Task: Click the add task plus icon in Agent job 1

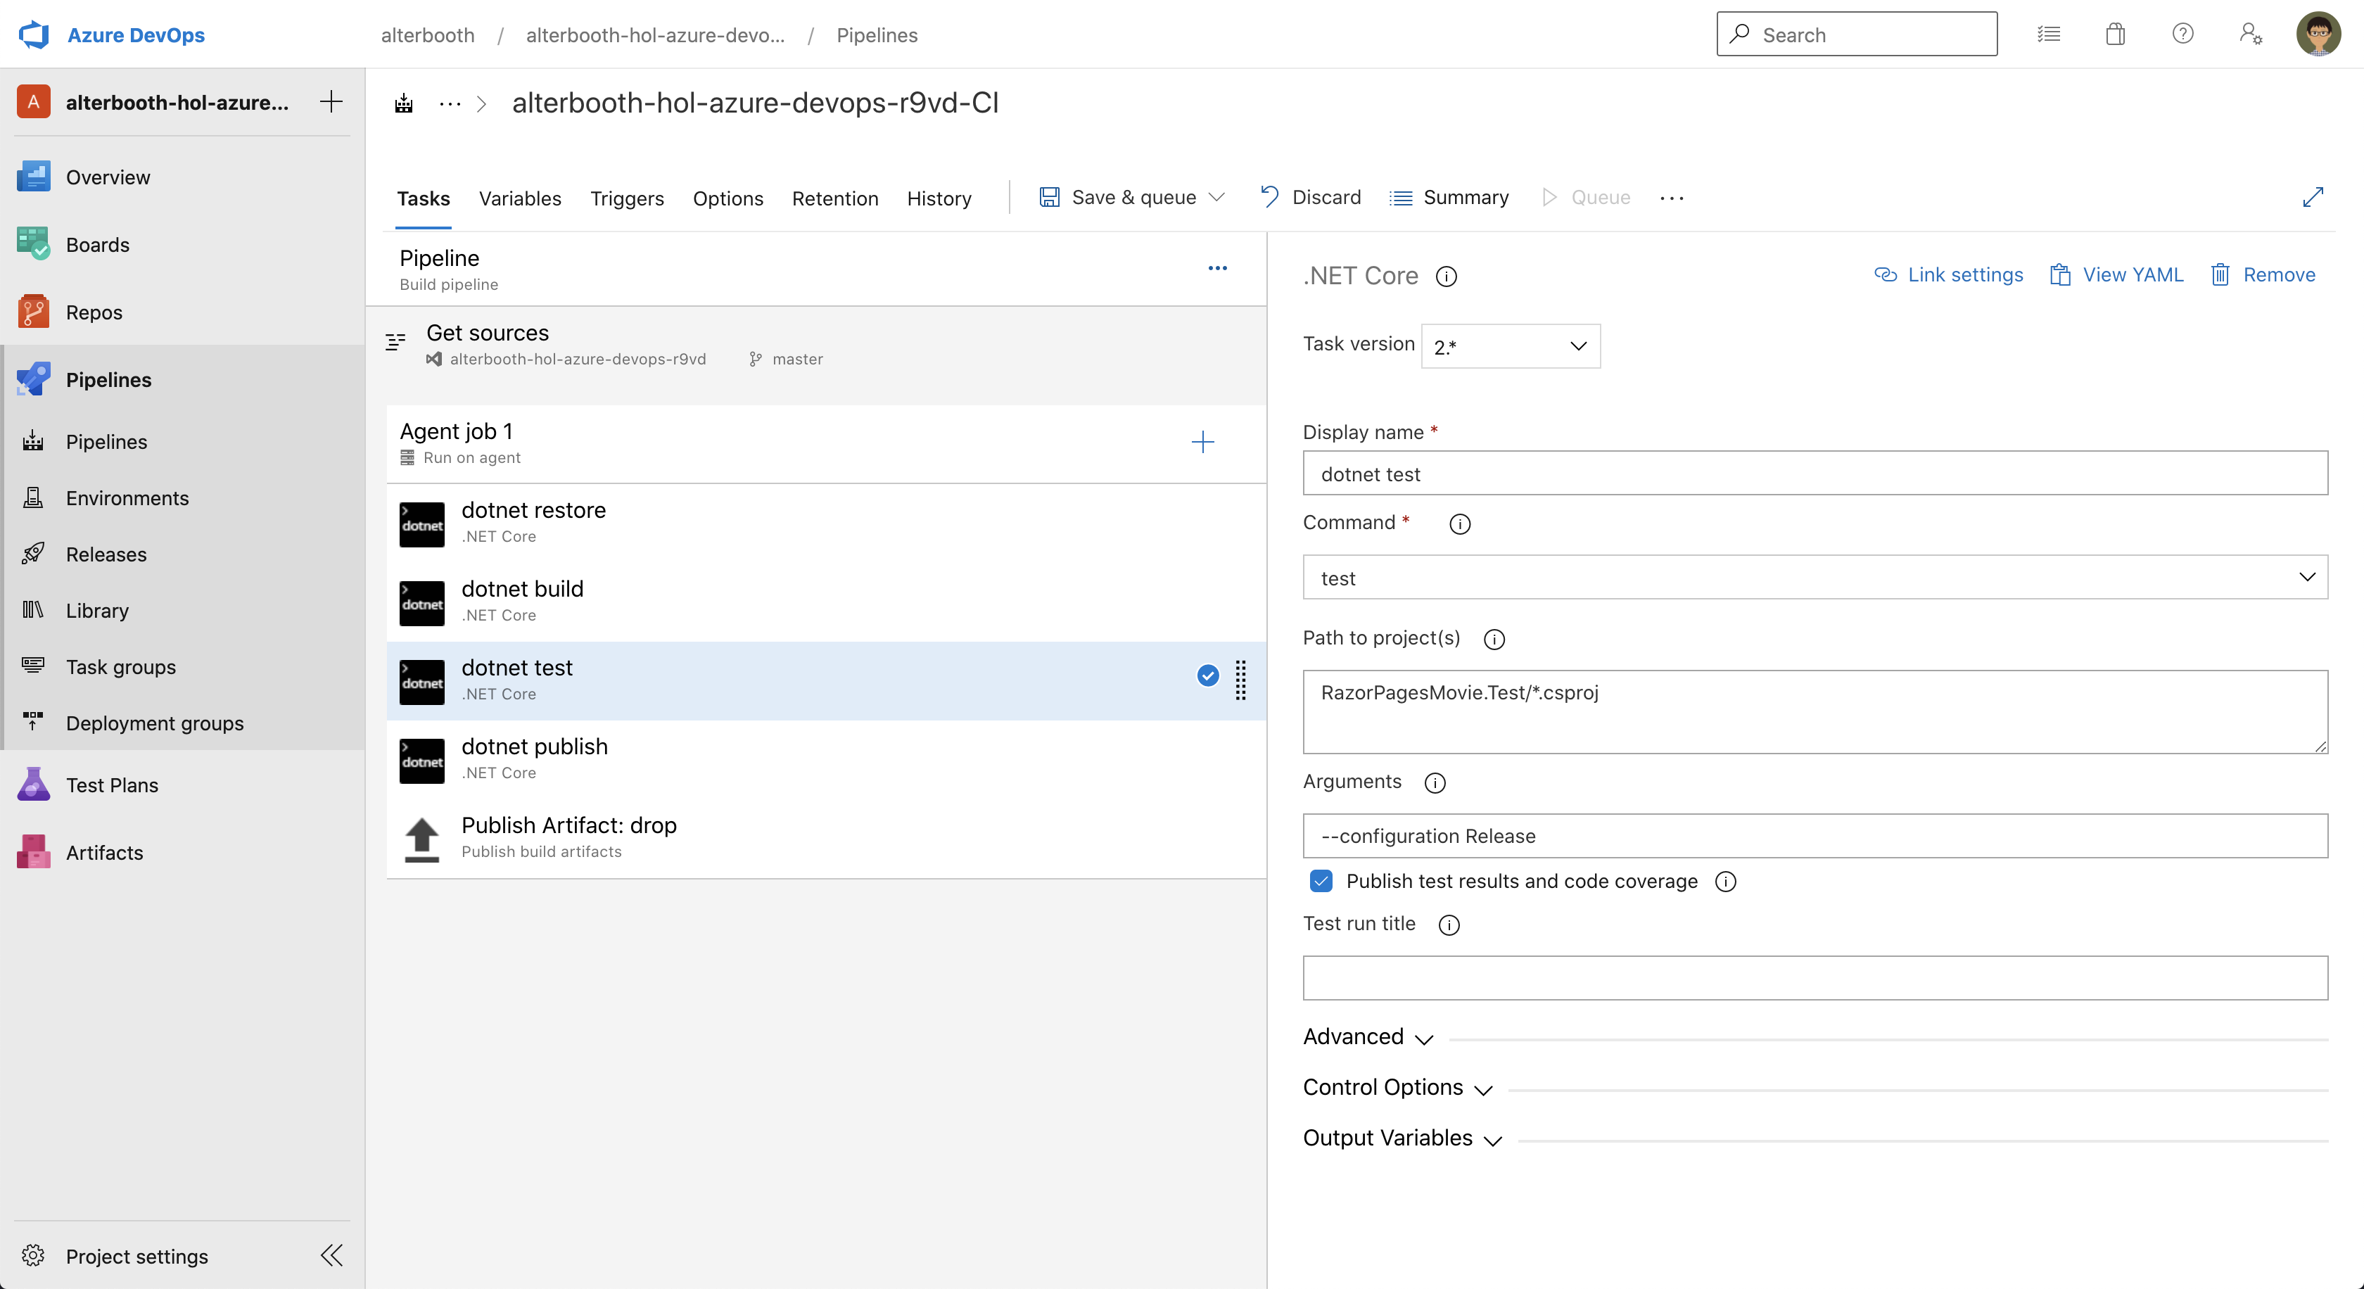Action: (1202, 442)
